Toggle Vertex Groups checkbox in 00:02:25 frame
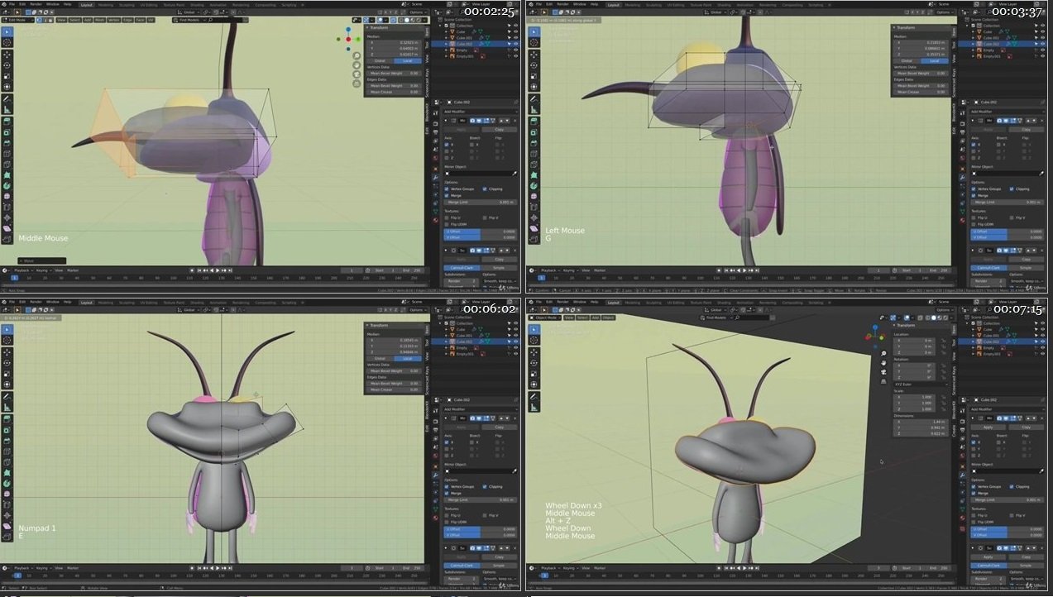The height and width of the screenshot is (597, 1053). 447,189
